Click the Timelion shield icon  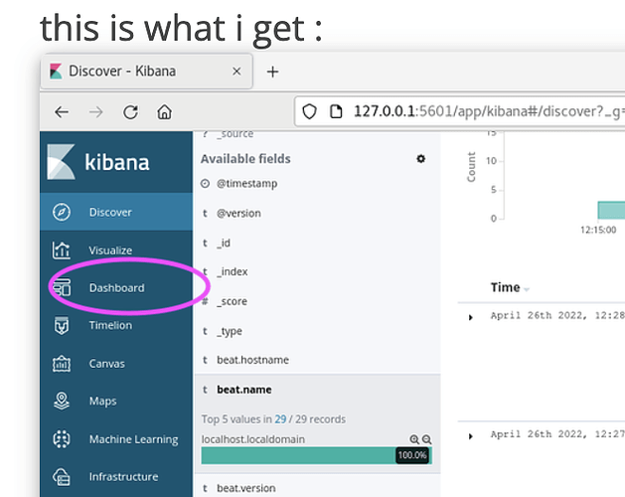(x=62, y=325)
